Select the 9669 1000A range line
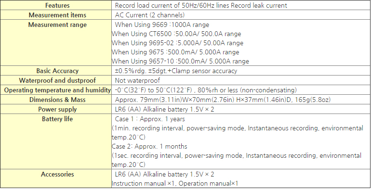Viewport: 372px width, 190px height. 162,25
